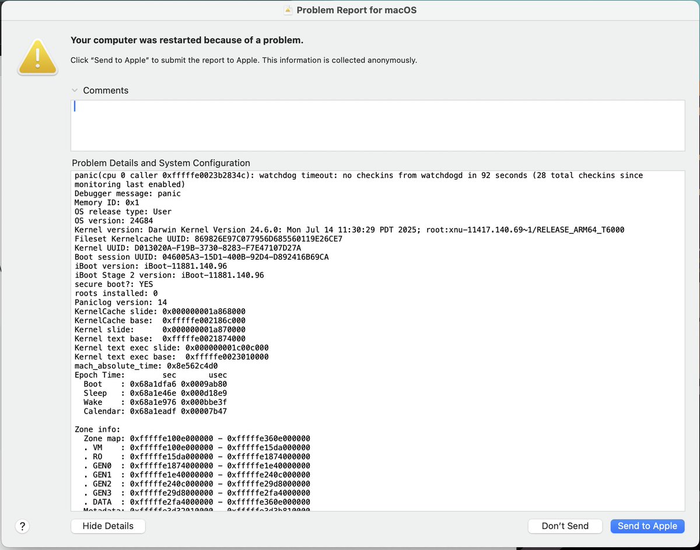700x550 pixels.
Task: Click the Boot session UUID line
Action: (201, 257)
